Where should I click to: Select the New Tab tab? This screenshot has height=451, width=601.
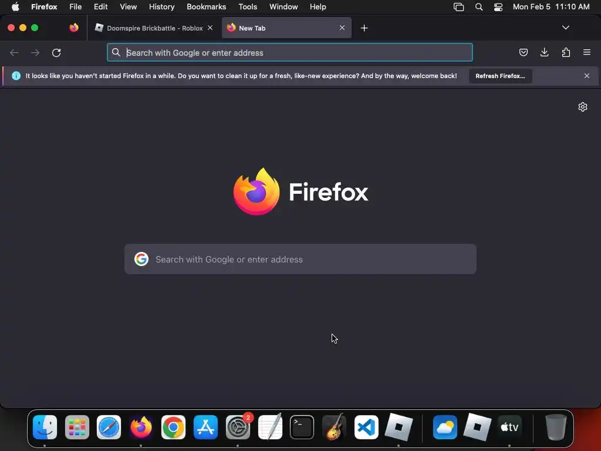click(286, 28)
